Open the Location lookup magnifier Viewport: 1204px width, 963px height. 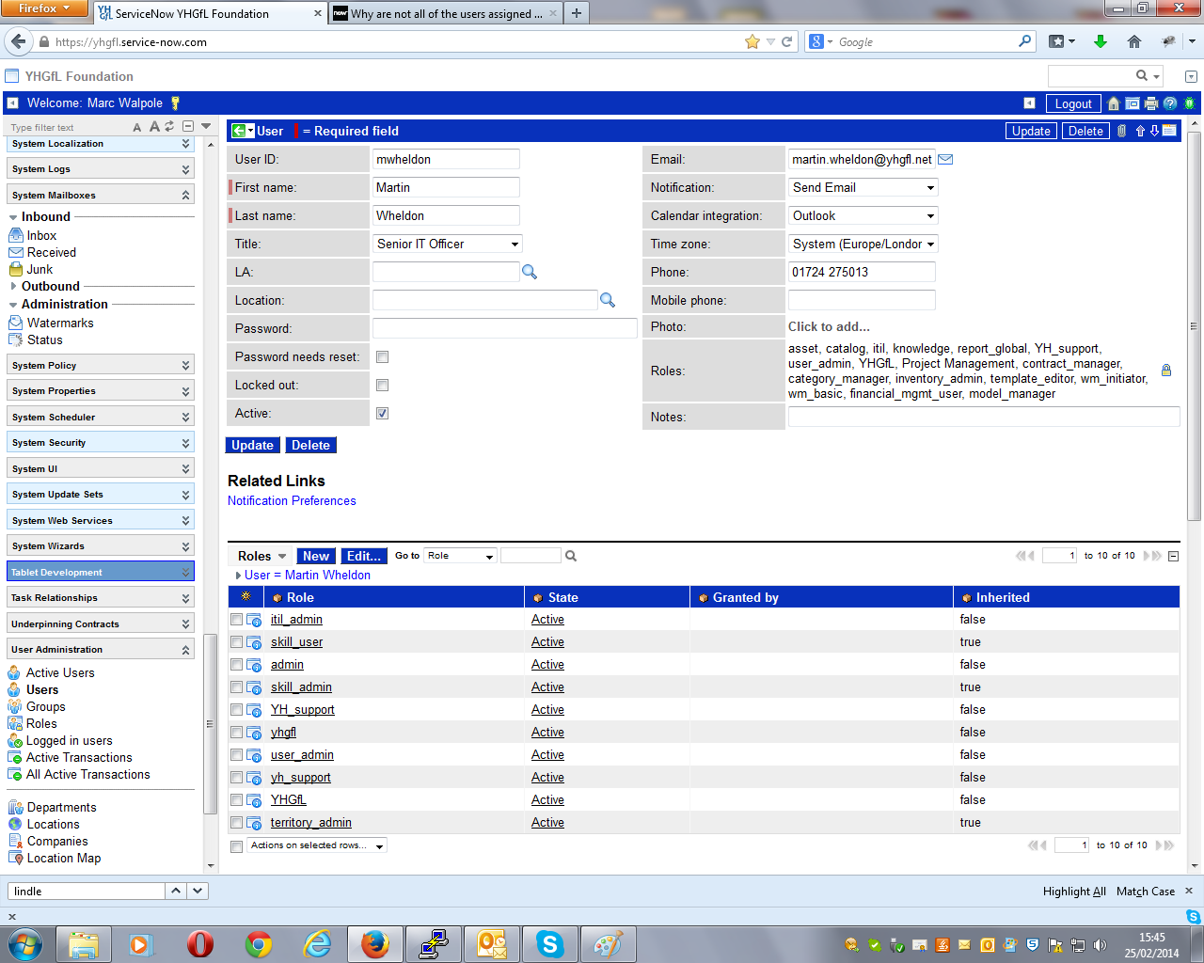click(608, 300)
